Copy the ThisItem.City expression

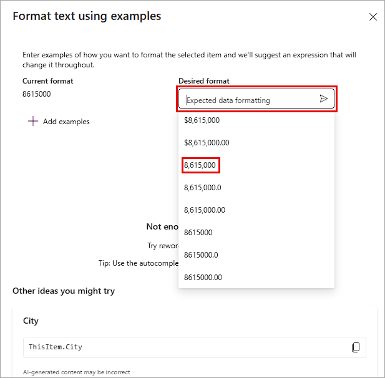(356, 347)
